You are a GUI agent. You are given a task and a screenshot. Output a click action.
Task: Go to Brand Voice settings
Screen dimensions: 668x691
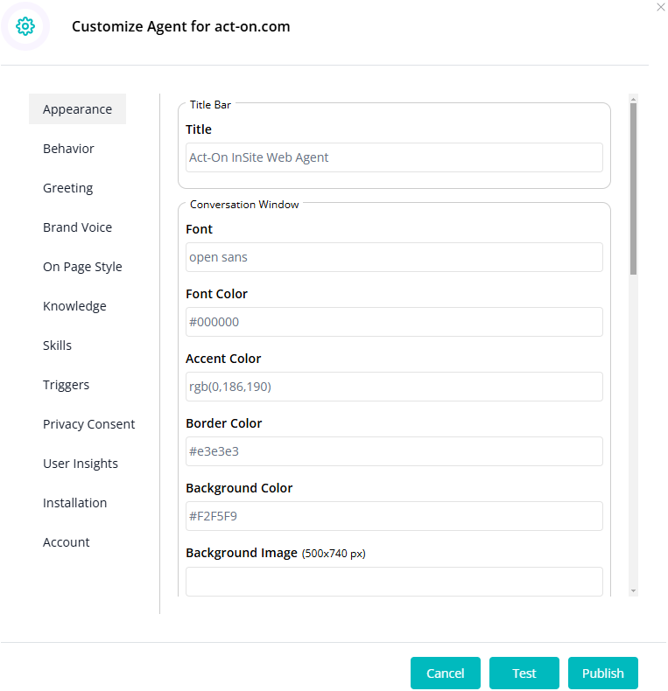(77, 227)
